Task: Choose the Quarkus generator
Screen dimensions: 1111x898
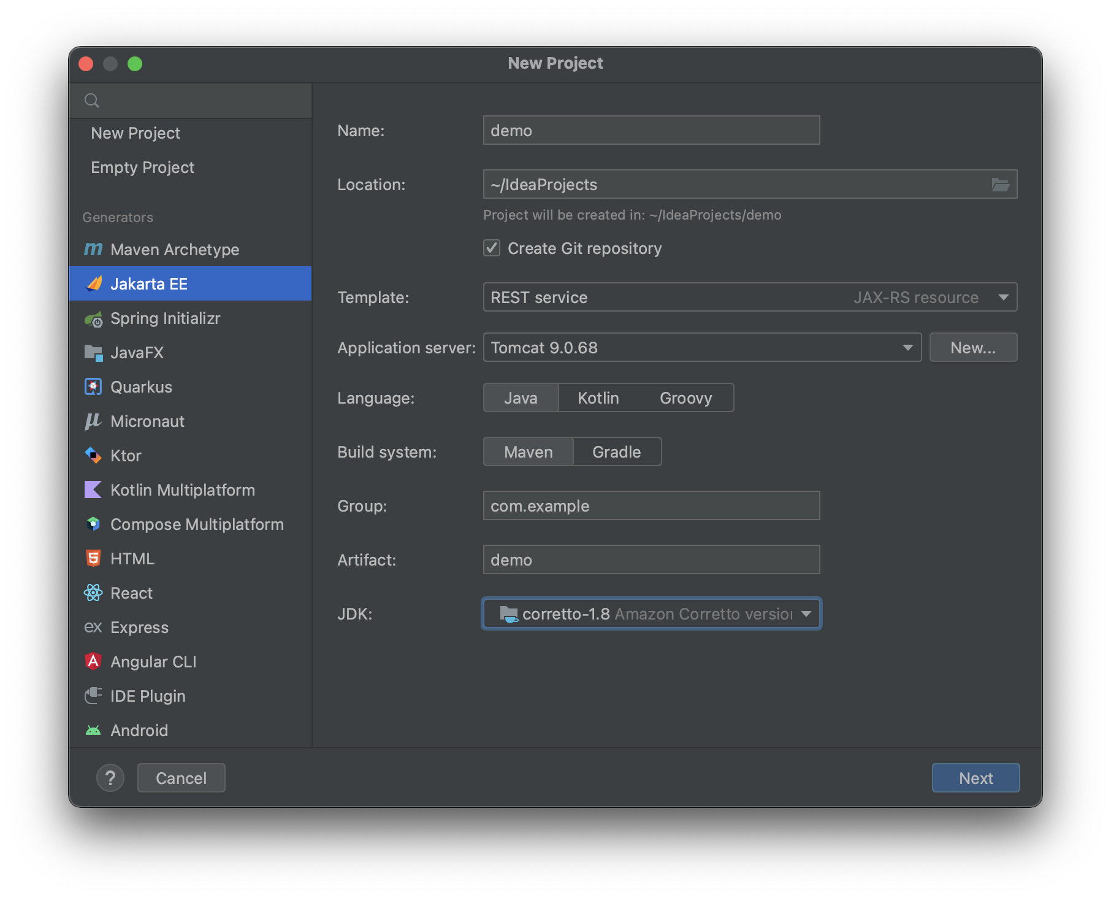Action: pos(190,387)
